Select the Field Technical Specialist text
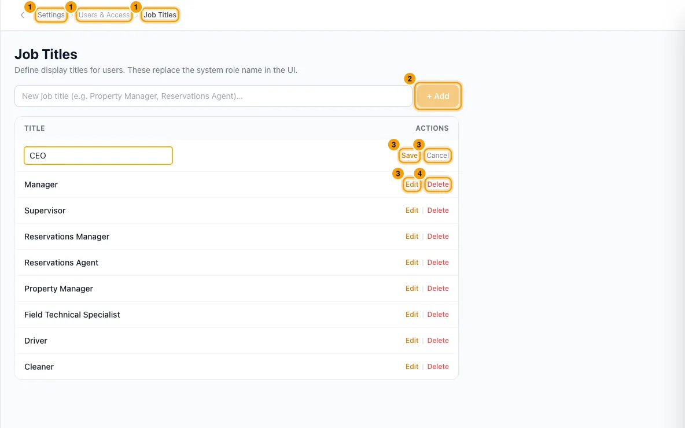The image size is (685, 428). point(72,315)
